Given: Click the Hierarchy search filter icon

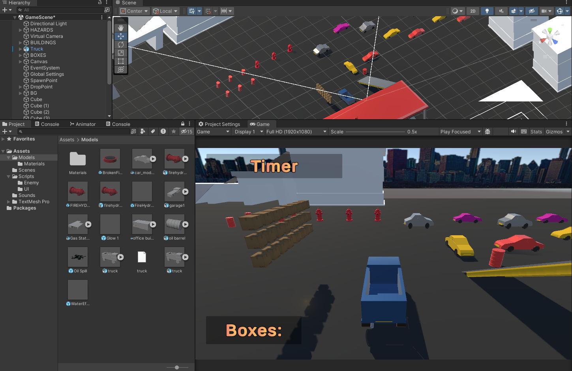Looking at the screenshot, I should [20, 10].
